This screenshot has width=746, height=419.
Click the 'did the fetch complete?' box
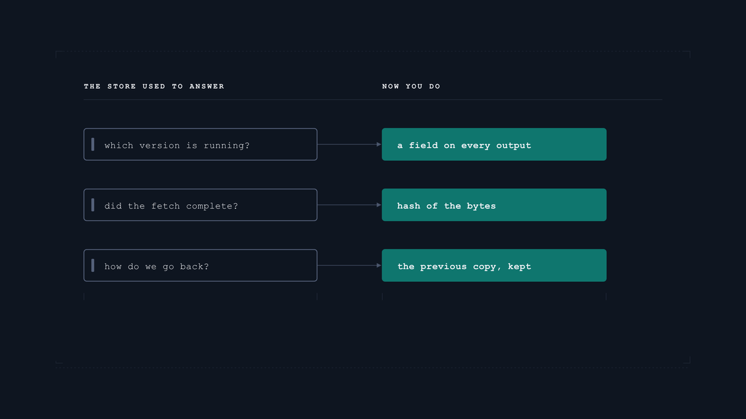(x=200, y=205)
